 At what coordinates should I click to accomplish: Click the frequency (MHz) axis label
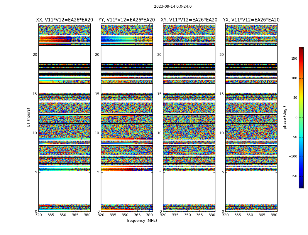[x=142, y=220]
